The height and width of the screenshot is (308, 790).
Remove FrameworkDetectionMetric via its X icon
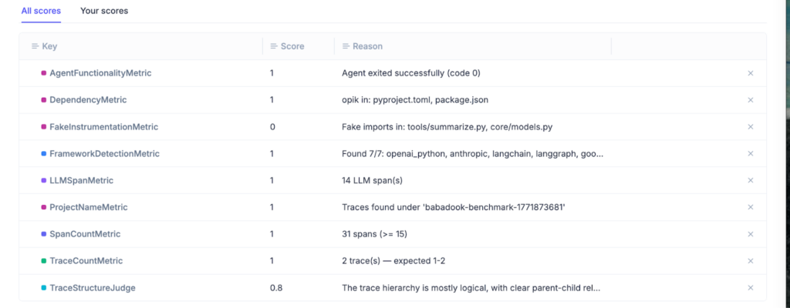750,154
